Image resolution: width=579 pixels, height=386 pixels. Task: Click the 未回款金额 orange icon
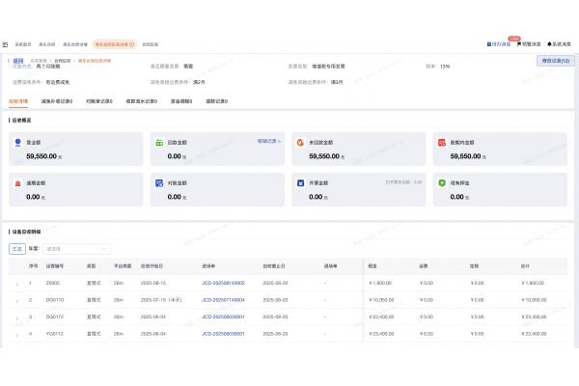300,142
